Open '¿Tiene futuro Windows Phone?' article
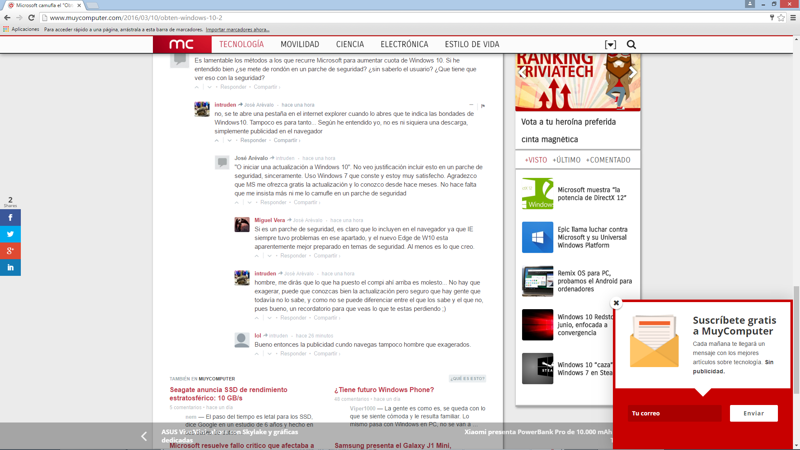 384,390
